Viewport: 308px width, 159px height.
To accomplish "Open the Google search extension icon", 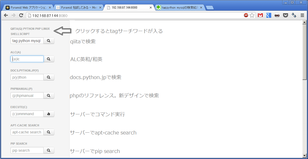I will [269, 15].
